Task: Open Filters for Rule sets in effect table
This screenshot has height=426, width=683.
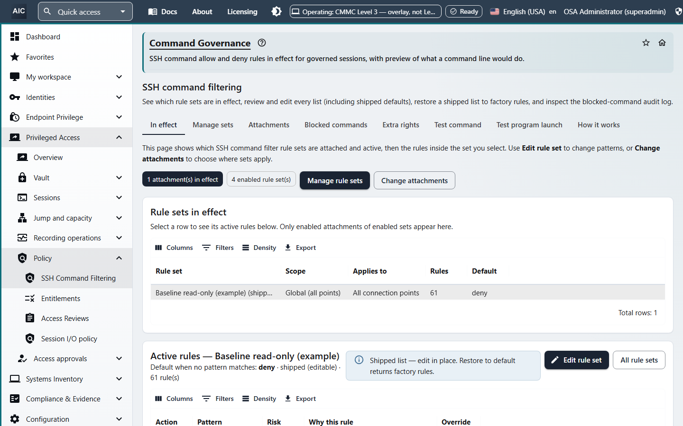Action: click(218, 248)
